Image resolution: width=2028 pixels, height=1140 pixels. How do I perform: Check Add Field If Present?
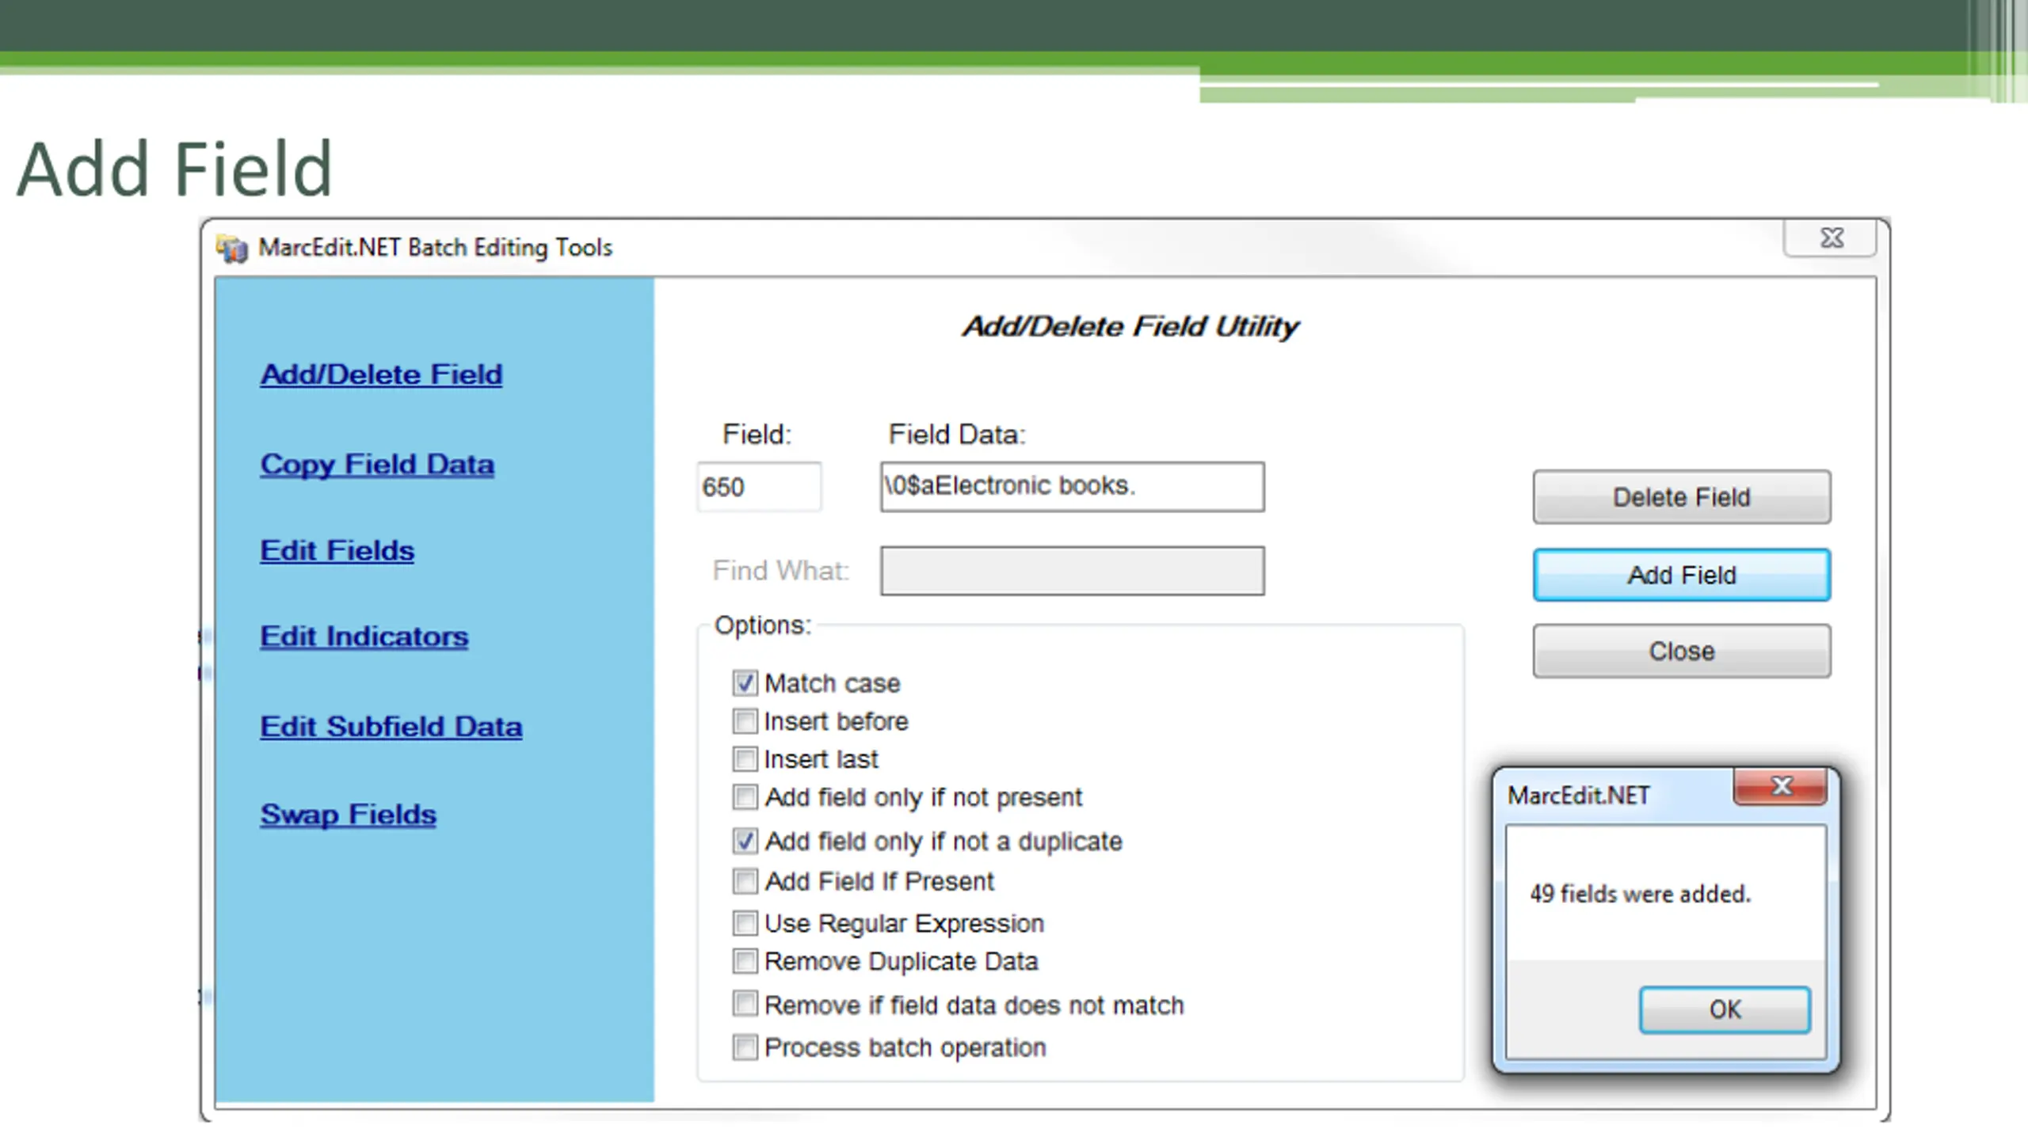point(745,881)
